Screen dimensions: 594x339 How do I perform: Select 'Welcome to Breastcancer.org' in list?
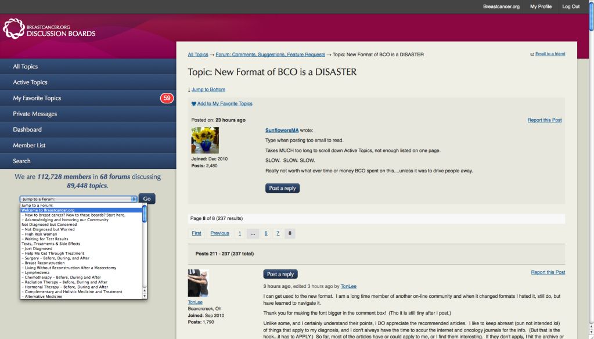[x=81, y=210]
